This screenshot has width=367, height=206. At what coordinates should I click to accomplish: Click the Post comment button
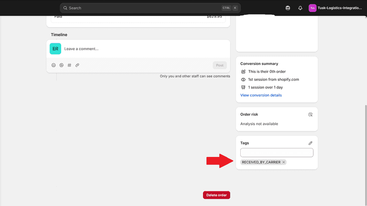coord(219,65)
